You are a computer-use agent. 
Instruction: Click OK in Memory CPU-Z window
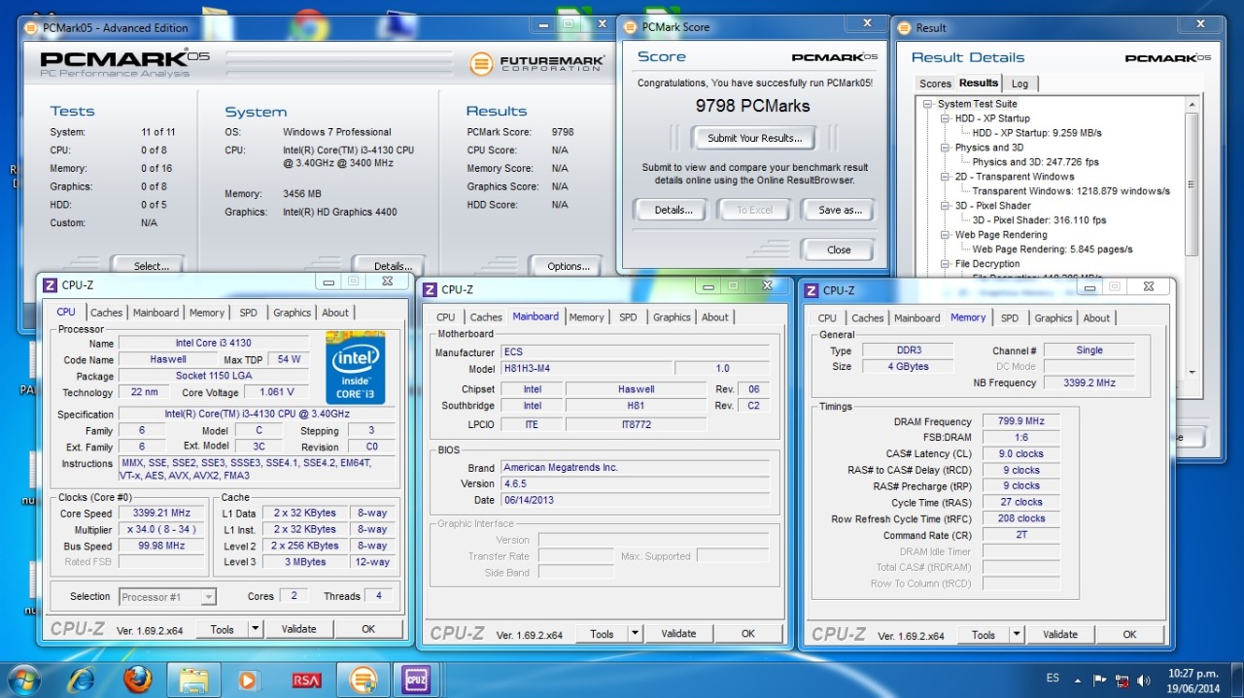click(1129, 635)
